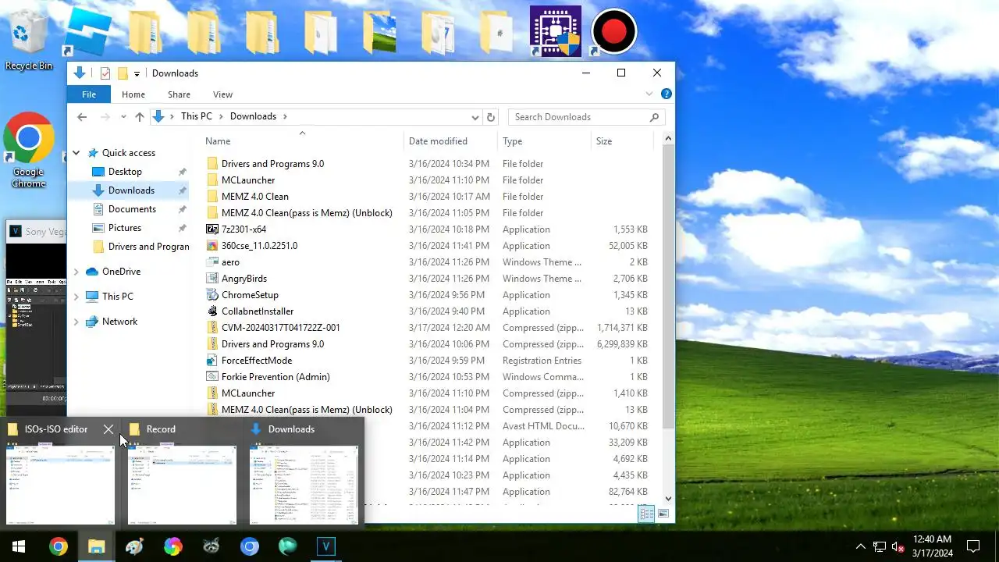
Task: Click the search magnifier in Search Downloads
Action: click(654, 117)
